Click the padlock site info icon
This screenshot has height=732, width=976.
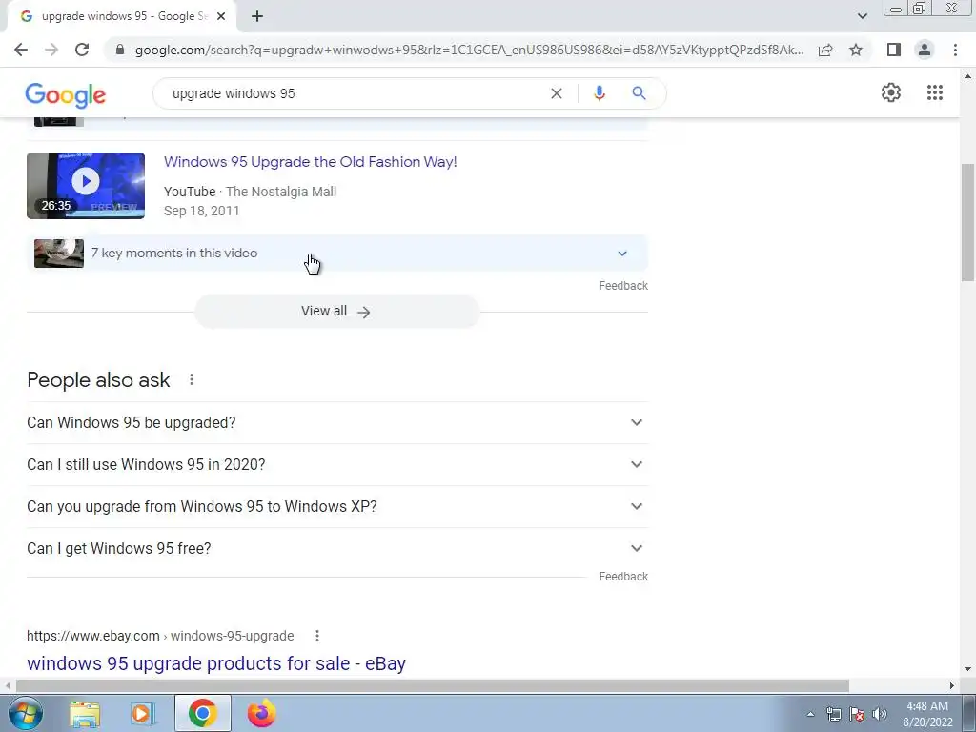click(120, 50)
